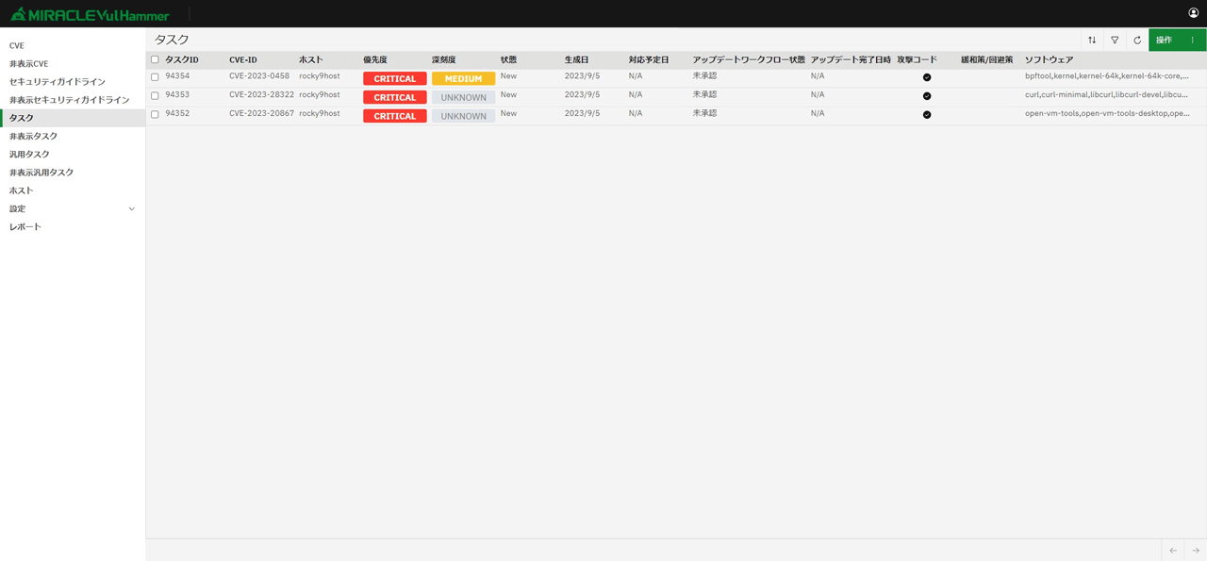The image size is (1207, 561).
Task: Refresh the task list
Action: [1137, 41]
